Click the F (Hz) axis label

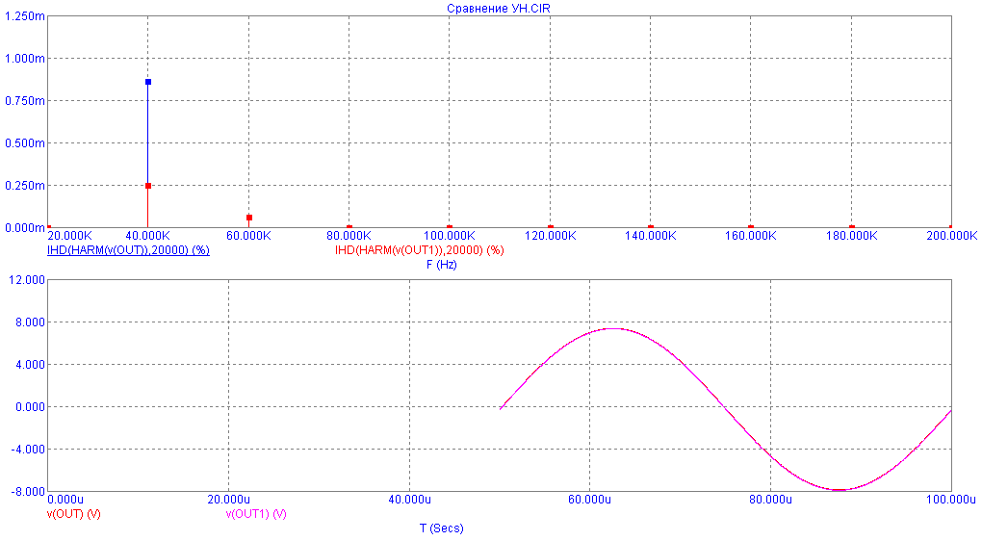coord(442,264)
